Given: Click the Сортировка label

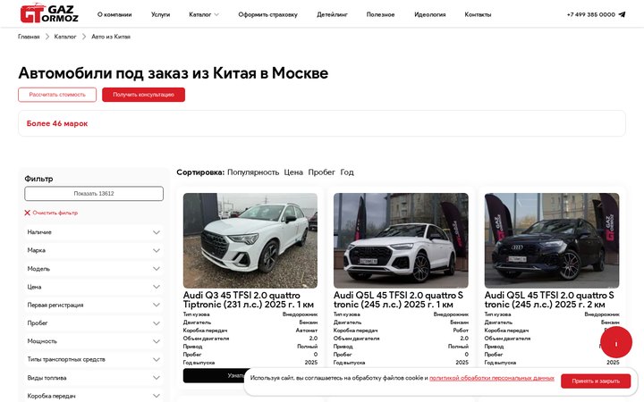Looking at the screenshot, I should click(x=200, y=172).
